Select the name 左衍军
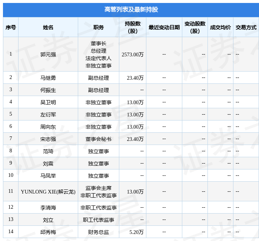Image resolution: width=259 pixels, height=241 pixels. tap(48, 115)
